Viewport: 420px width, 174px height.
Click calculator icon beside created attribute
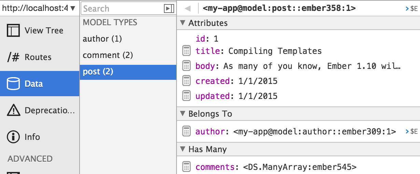(x=186, y=81)
